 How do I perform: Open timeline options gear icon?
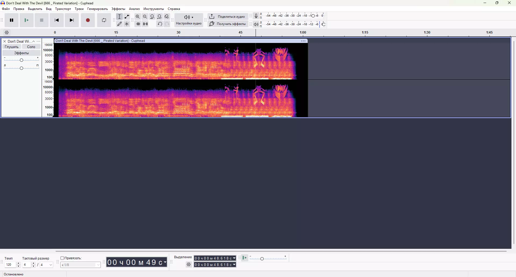[x=7, y=33]
